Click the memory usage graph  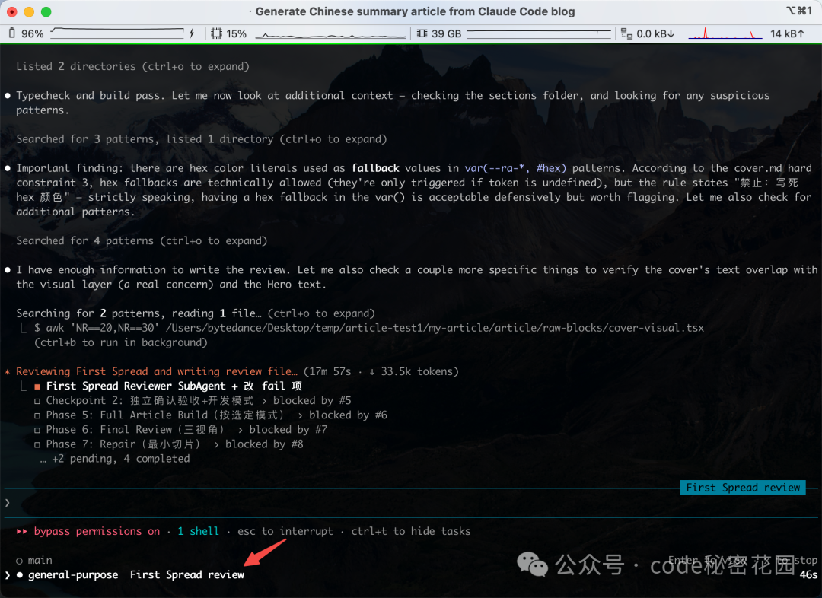click(539, 34)
